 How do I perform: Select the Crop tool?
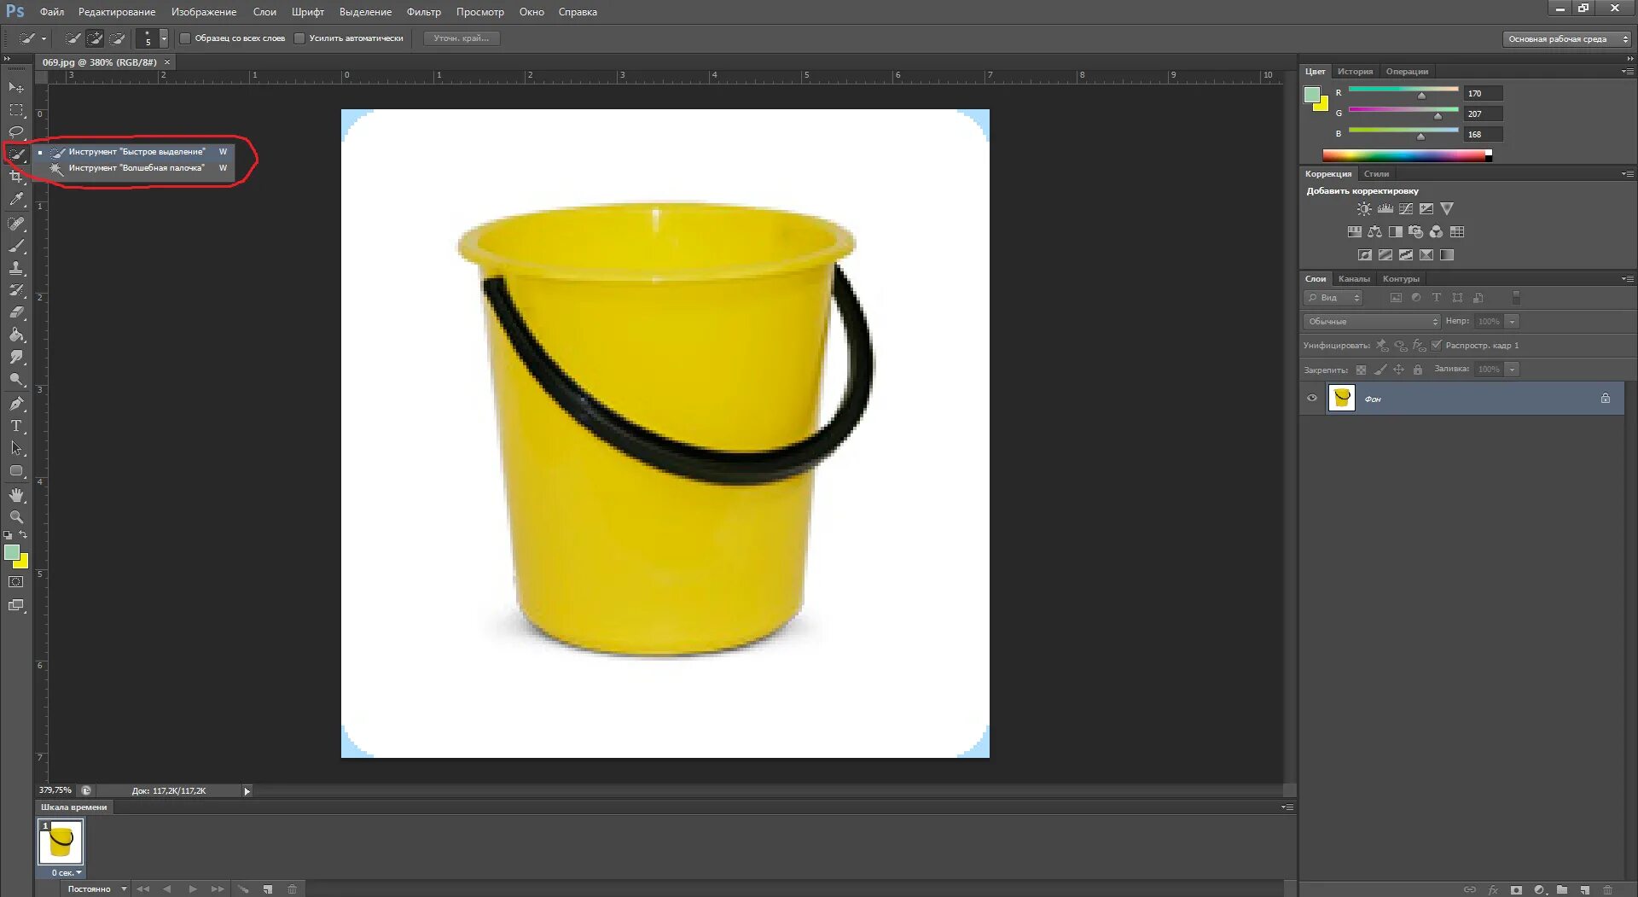[16, 177]
